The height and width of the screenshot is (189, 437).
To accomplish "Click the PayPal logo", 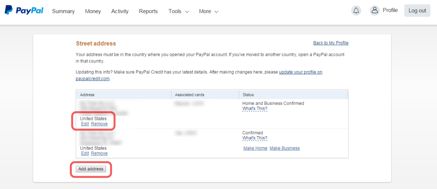I will click(24, 10).
